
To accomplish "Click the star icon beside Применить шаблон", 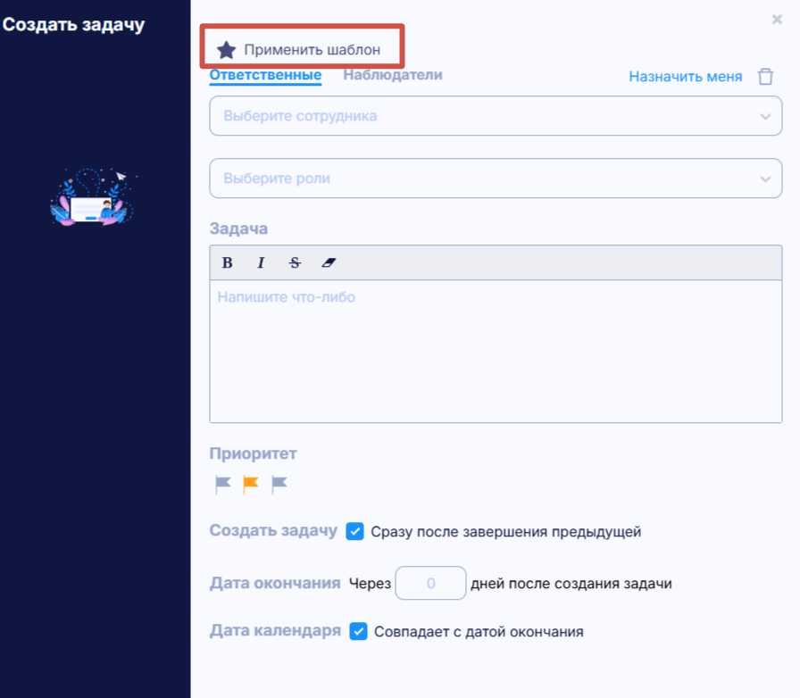I will 226,50.
